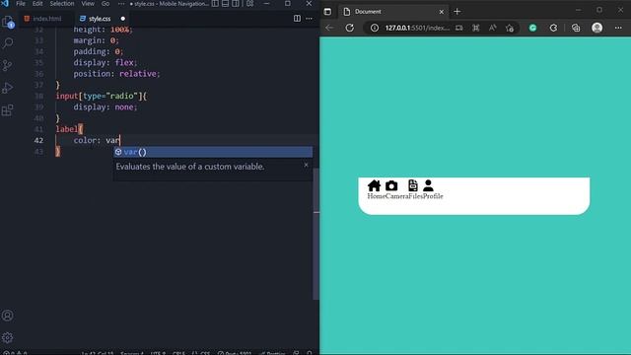Click the Files icon in the navigation bar
Screen dimensions: 631x355
[x=413, y=185]
